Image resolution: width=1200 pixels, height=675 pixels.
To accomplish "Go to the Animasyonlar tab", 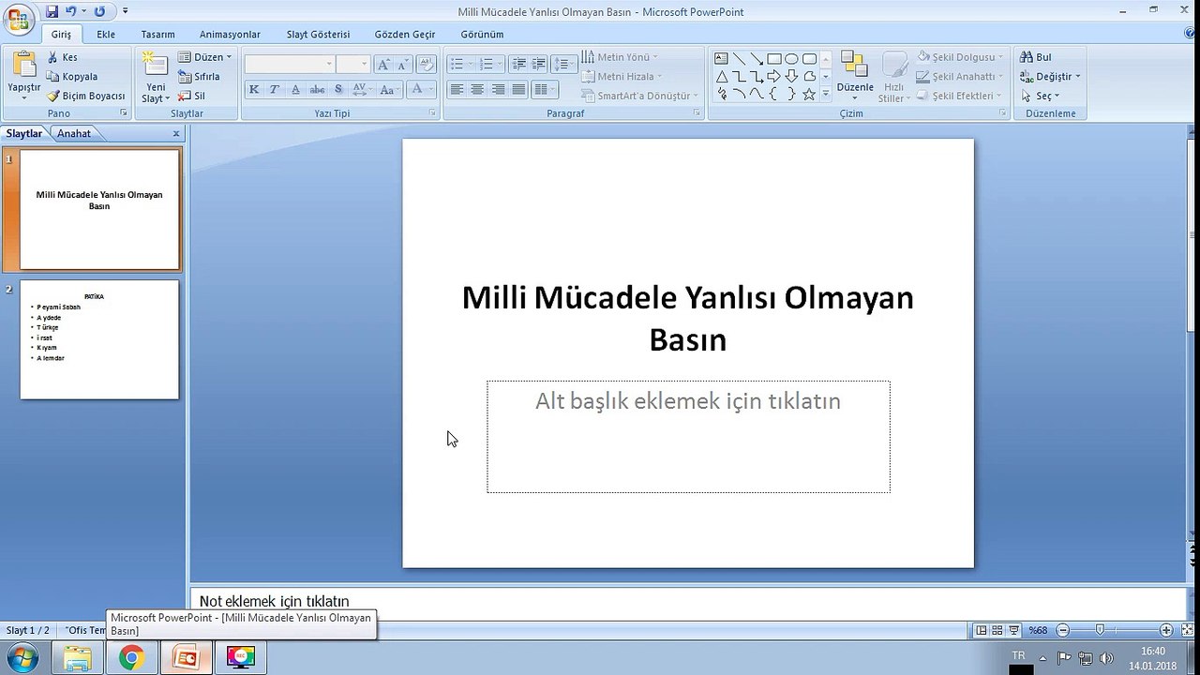I will coord(230,34).
